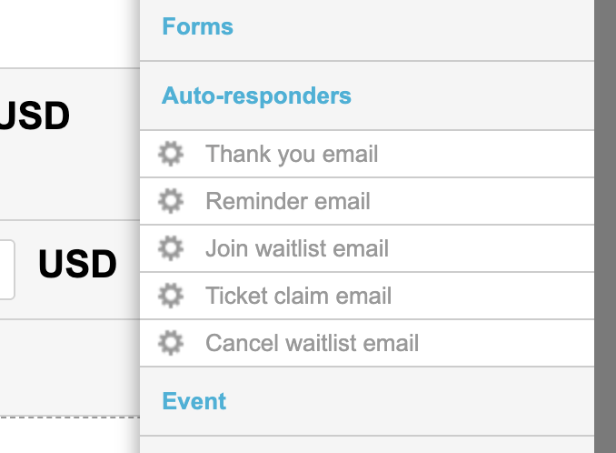Click the upper bold USD currency text
The height and width of the screenshot is (453, 616).
click(x=35, y=116)
